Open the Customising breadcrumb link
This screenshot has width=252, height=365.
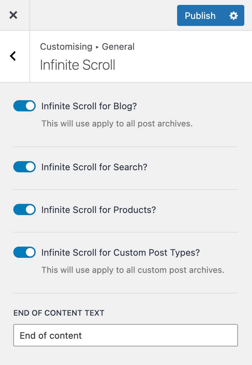pyautogui.click(x=66, y=47)
